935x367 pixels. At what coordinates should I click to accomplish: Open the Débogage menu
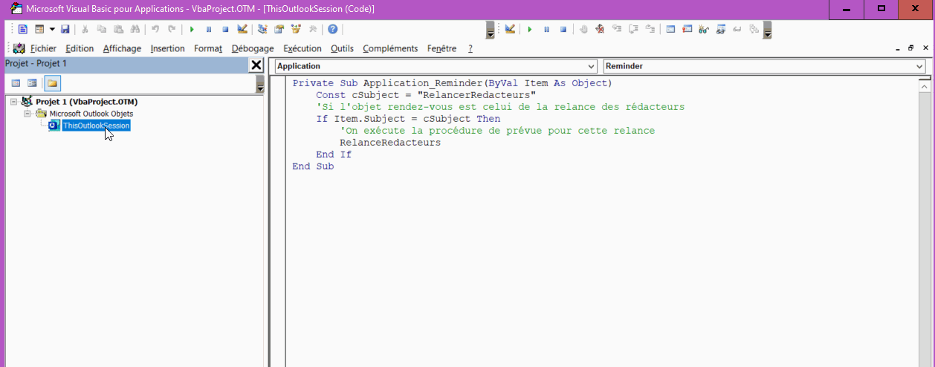click(252, 48)
